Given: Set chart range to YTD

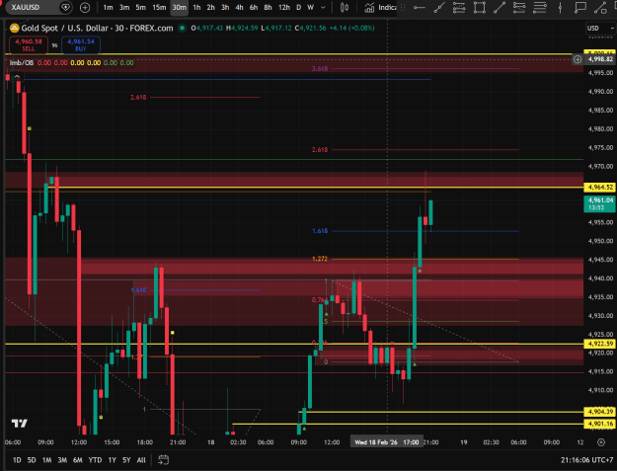Looking at the screenshot, I should pos(95,459).
